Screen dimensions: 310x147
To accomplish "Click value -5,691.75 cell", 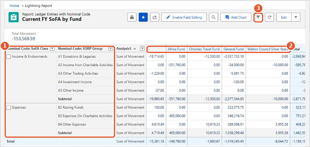I will click(x=237, y=73).
